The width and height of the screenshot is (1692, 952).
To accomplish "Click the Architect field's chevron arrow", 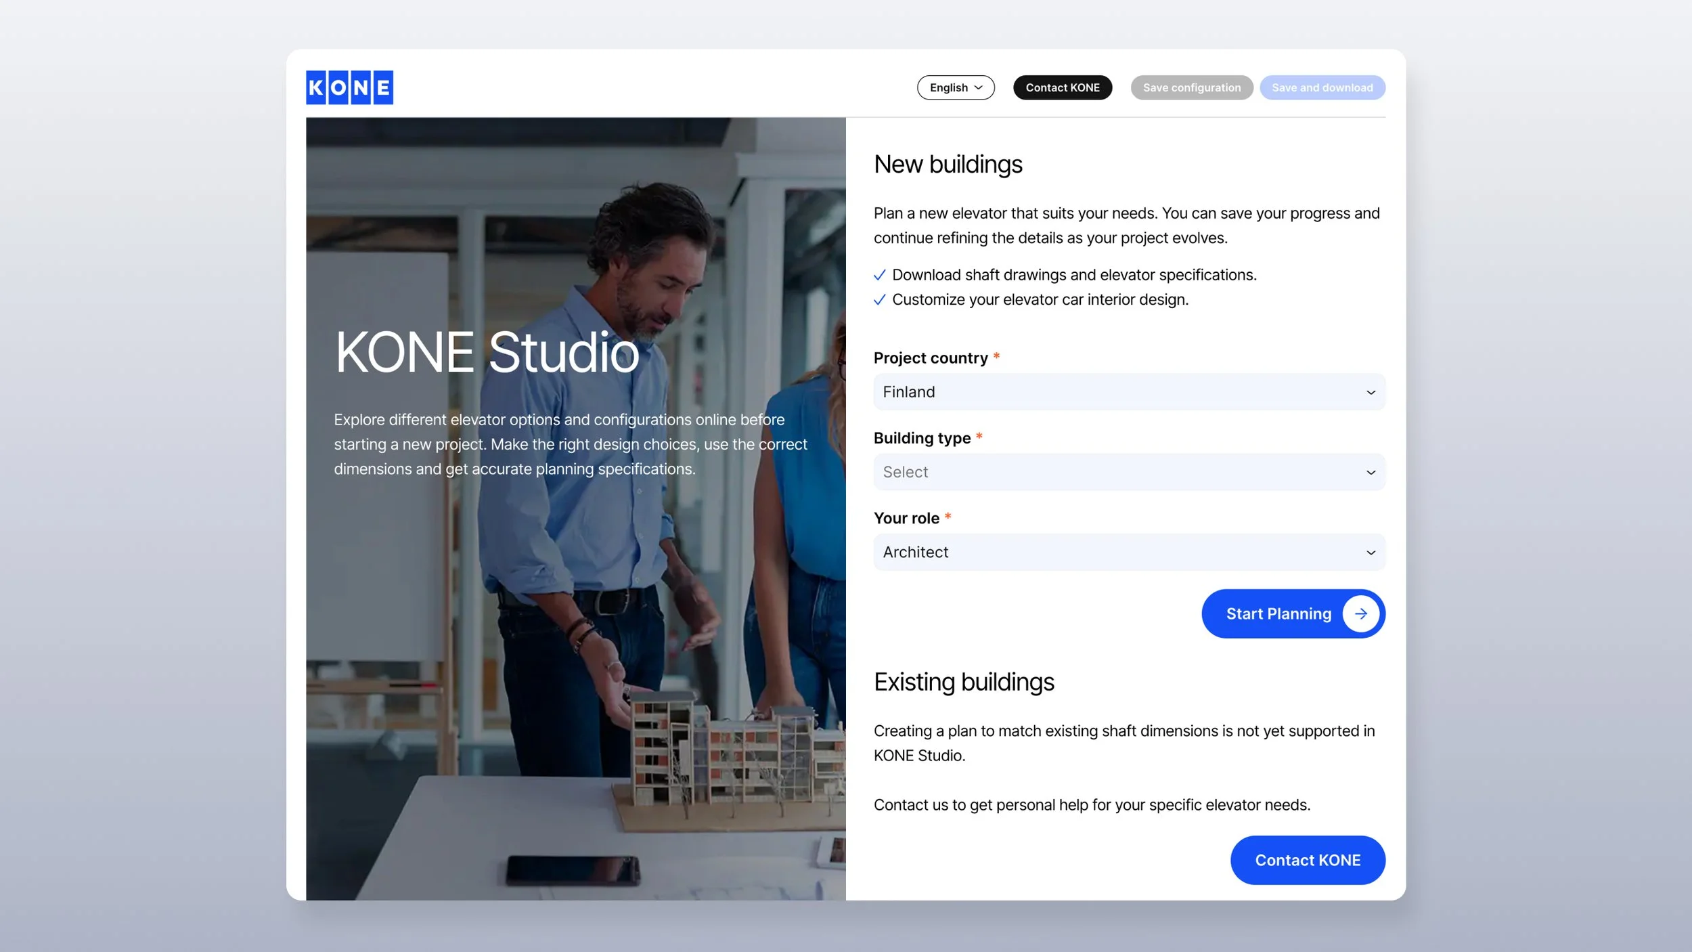I will pyautogui.click(x=1371, y=553).
